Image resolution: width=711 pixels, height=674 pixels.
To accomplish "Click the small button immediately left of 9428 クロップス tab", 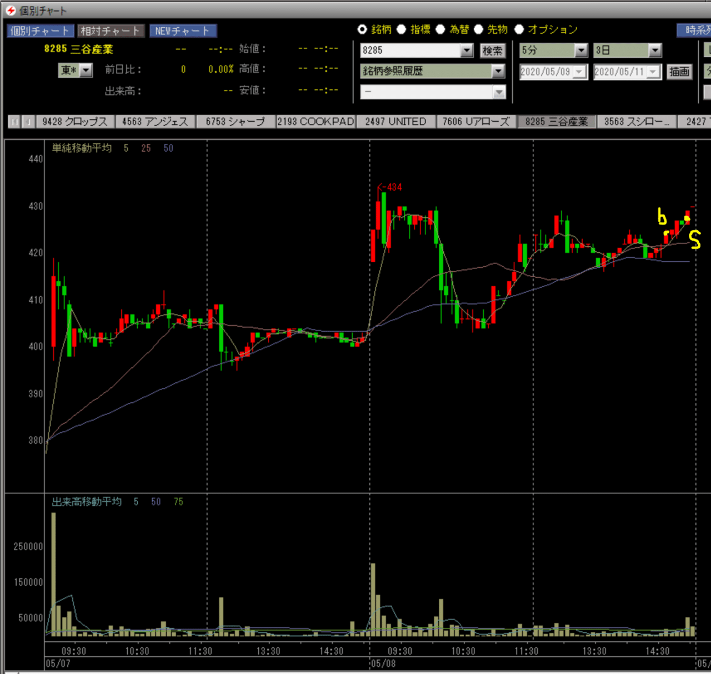I will 29,122.
